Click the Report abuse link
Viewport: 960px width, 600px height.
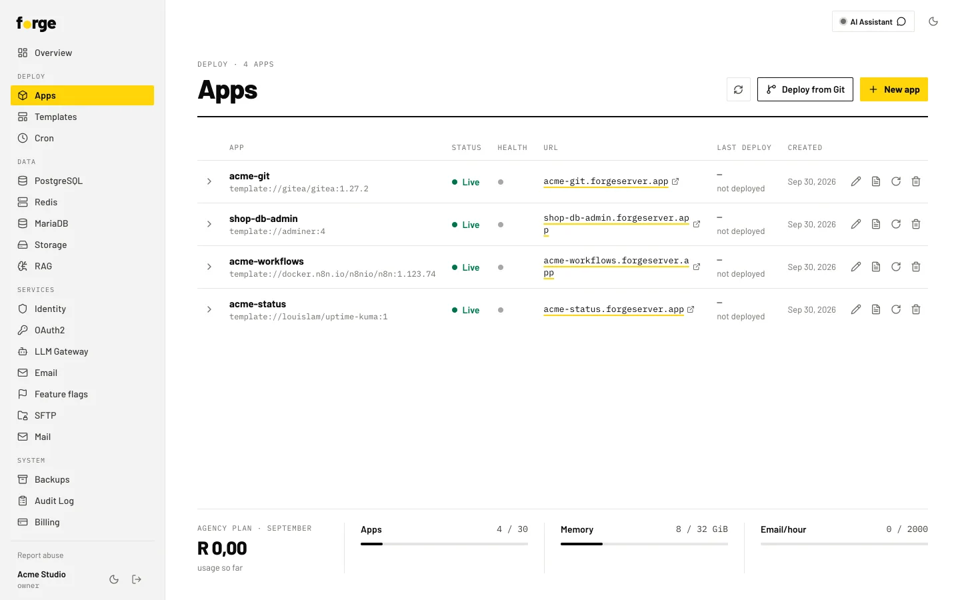(x=41, y=555)
